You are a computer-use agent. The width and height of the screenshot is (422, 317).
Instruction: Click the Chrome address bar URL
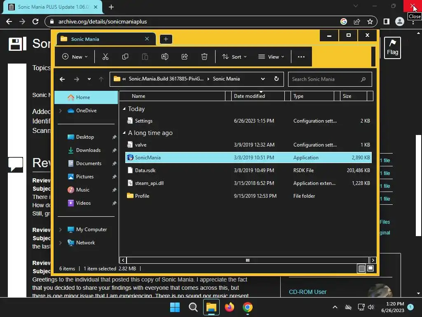103,21
